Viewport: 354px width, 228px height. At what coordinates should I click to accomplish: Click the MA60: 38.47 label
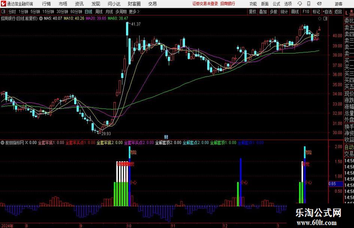pos(118,18)
